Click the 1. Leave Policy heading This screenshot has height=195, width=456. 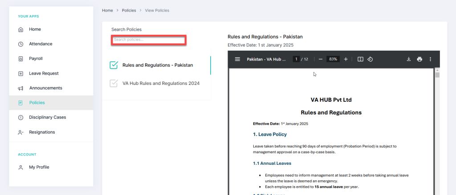[269, 134]
